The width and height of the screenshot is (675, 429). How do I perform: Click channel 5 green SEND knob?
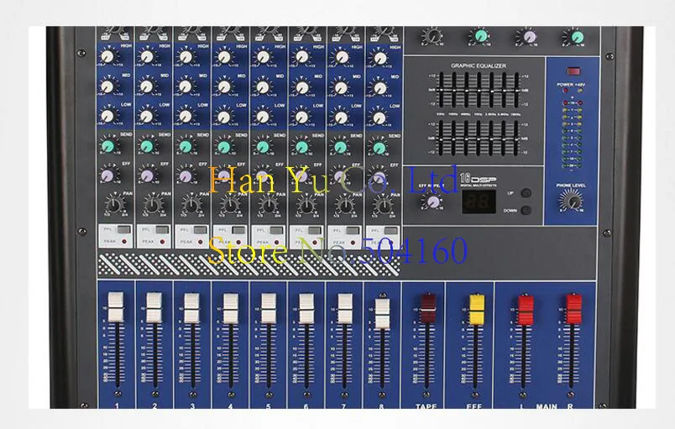point(263,147)
